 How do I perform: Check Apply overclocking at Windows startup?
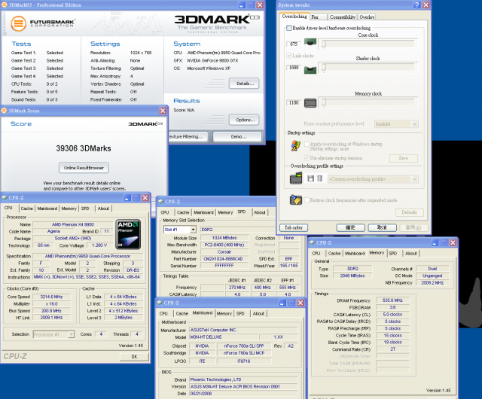307,144
